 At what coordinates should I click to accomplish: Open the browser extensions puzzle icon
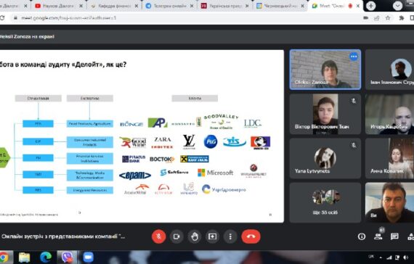coord(402,18)
